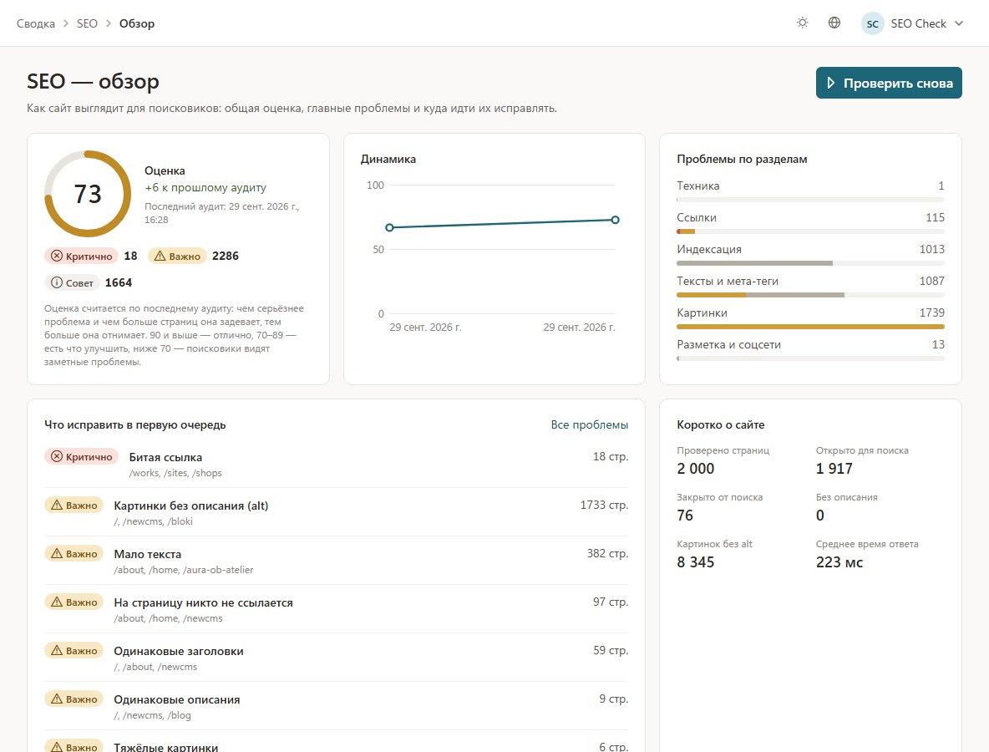
Task: Open the language globe icon
Action: pos(834,23)
